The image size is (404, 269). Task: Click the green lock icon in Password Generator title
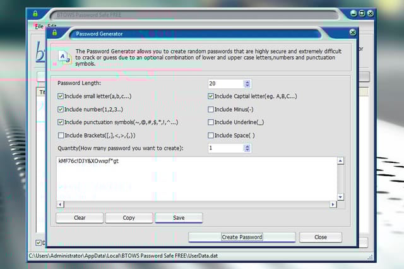55,33
